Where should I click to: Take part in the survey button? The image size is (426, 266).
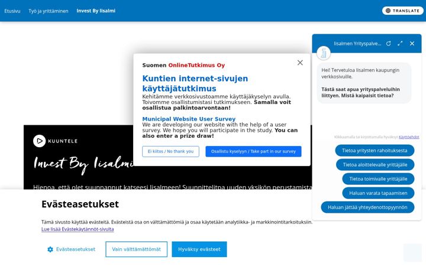click(253, 151)
